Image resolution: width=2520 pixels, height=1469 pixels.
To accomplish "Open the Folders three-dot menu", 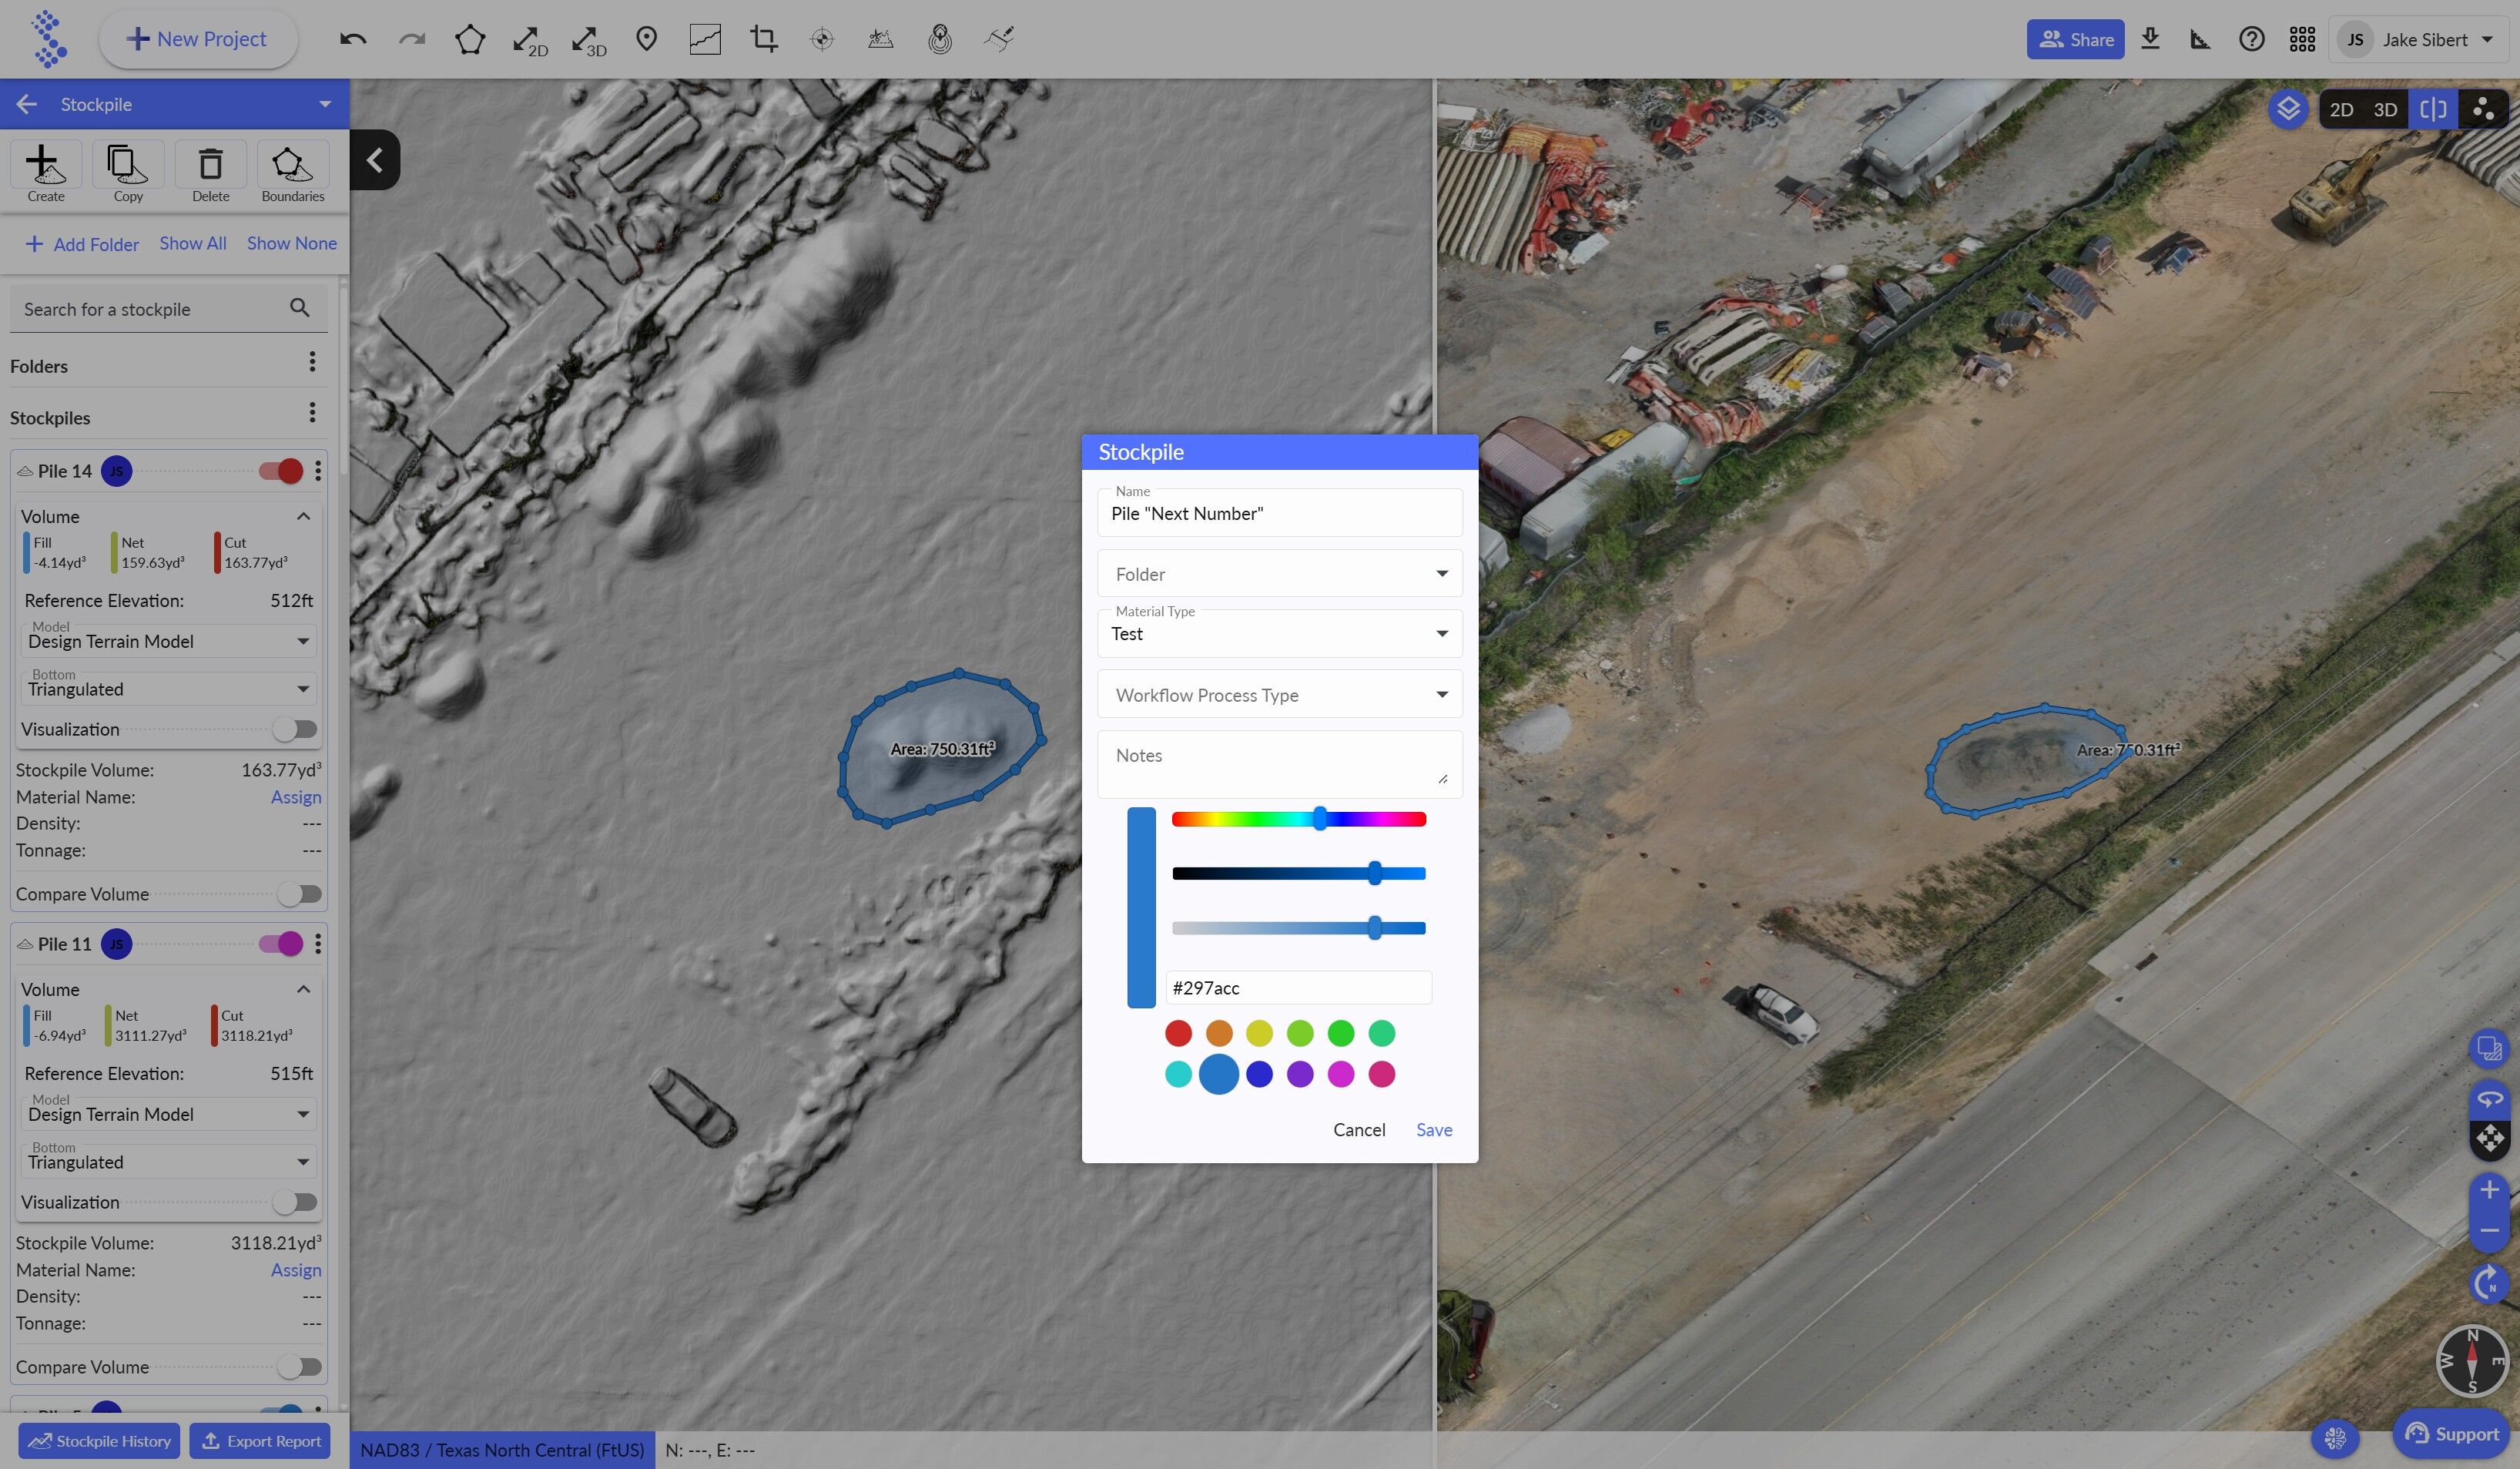I will (312, 362).
